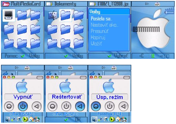Tap the WiFi icon above the Vypnúť dialog
Screen dimensions: 176x124
[27, 68]
